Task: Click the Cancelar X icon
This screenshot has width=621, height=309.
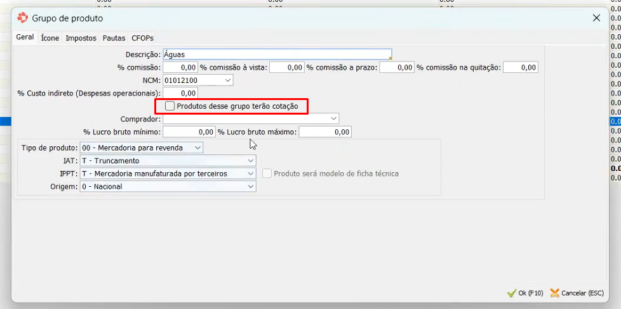Action: (554, 293)
